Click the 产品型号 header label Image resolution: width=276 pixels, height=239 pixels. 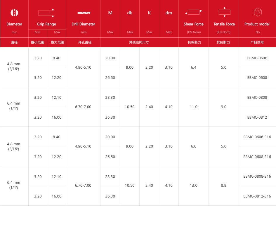(x=257, y=42)
